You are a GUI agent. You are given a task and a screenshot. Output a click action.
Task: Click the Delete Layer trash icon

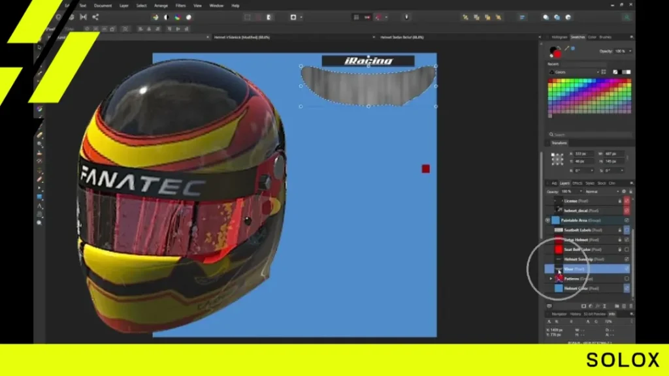pos(631,306)
